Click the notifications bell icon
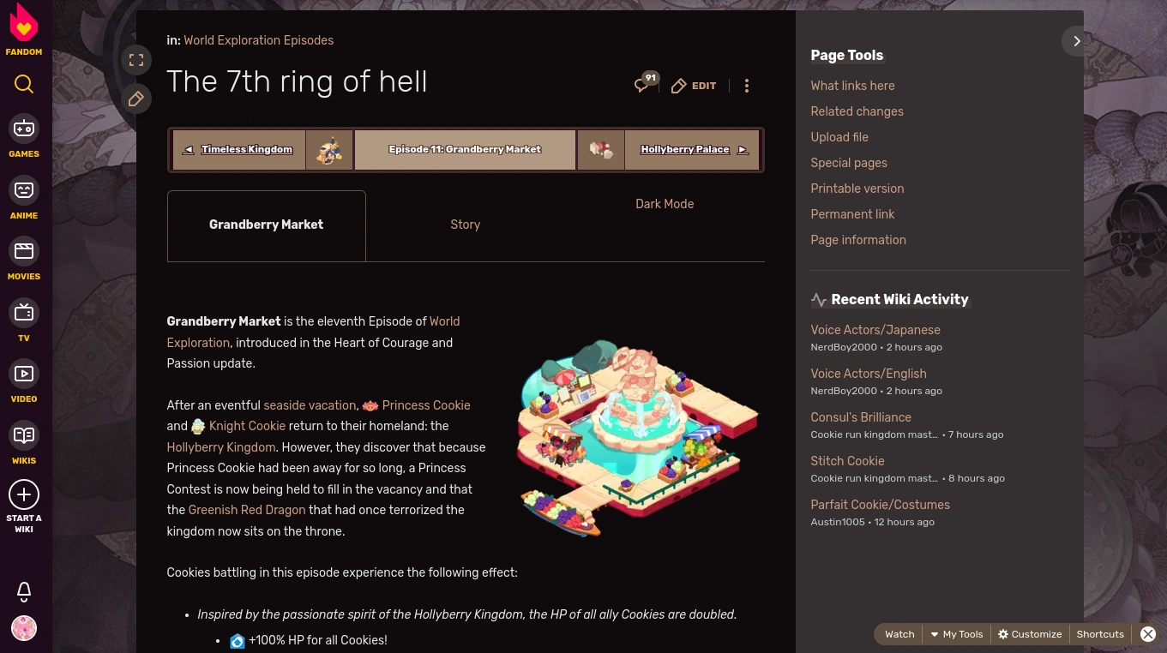Viewport: 1167px width, 653px height. click(24, 591)
